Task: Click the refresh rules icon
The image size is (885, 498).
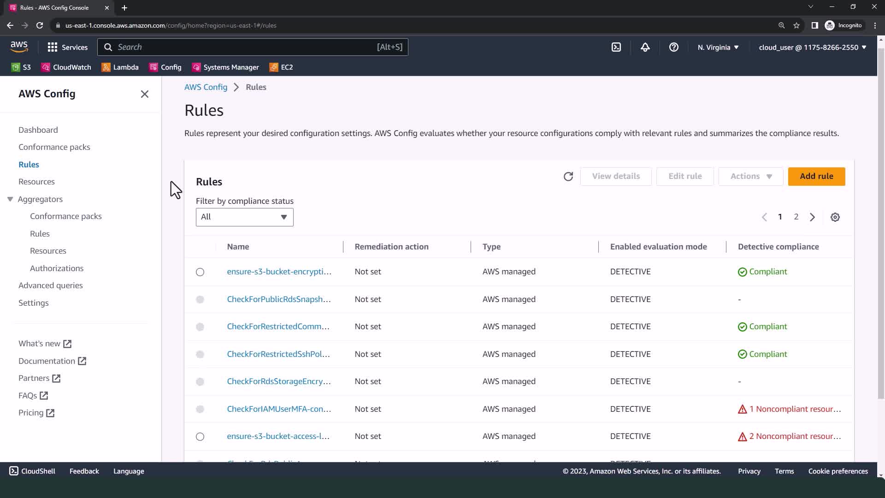Action: pyautogui.click(x=568, y=177)
